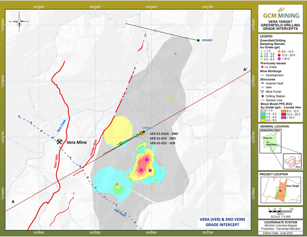
Task: Click the Vera Mine portal pickaxe icon
Action: (x=60, y=141)
